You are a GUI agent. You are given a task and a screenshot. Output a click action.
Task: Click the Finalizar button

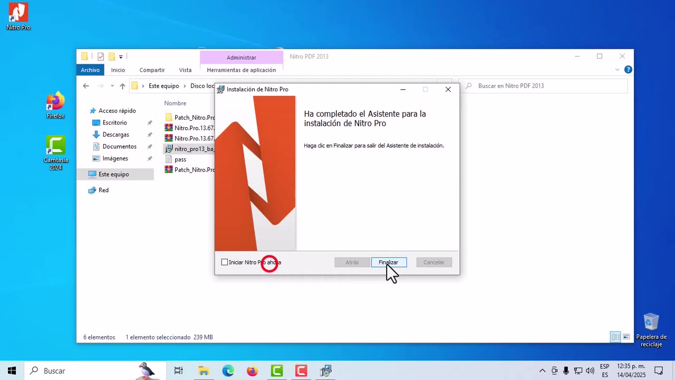pyautogui.click(x=389, y=262)
